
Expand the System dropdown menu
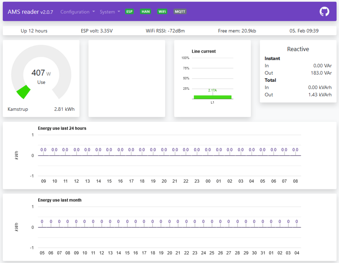click(110, 12)
